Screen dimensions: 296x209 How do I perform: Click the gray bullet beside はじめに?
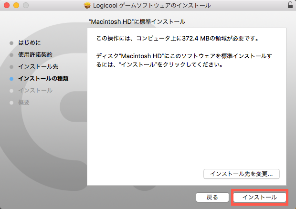click(11, 43)
